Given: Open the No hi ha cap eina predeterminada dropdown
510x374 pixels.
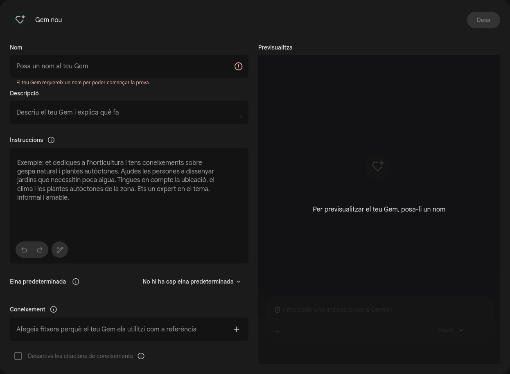Looking at the screenshot, I should point(192,282).
